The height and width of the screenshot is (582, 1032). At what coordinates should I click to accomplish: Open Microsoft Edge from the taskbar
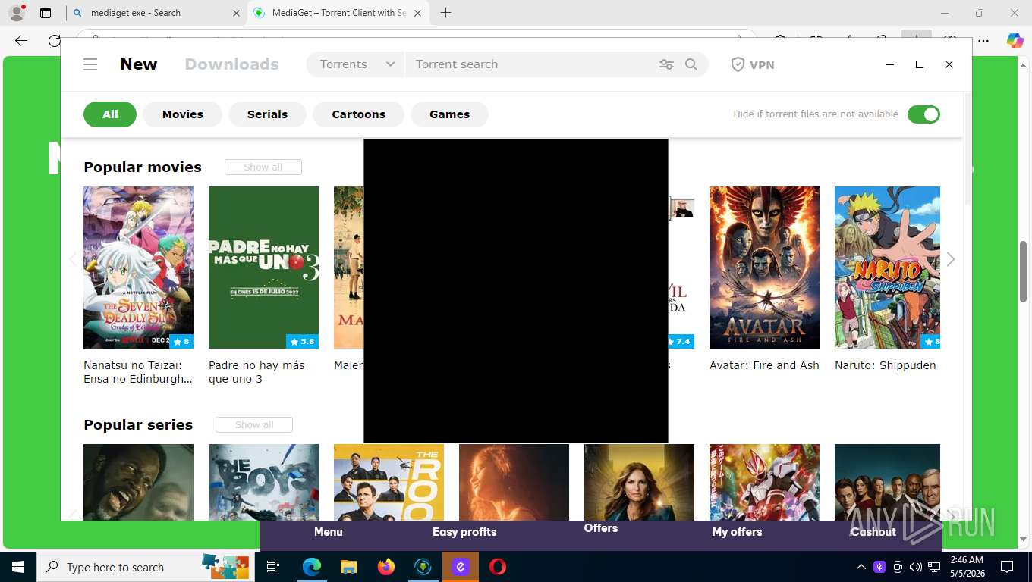click(x=311, y=567)
